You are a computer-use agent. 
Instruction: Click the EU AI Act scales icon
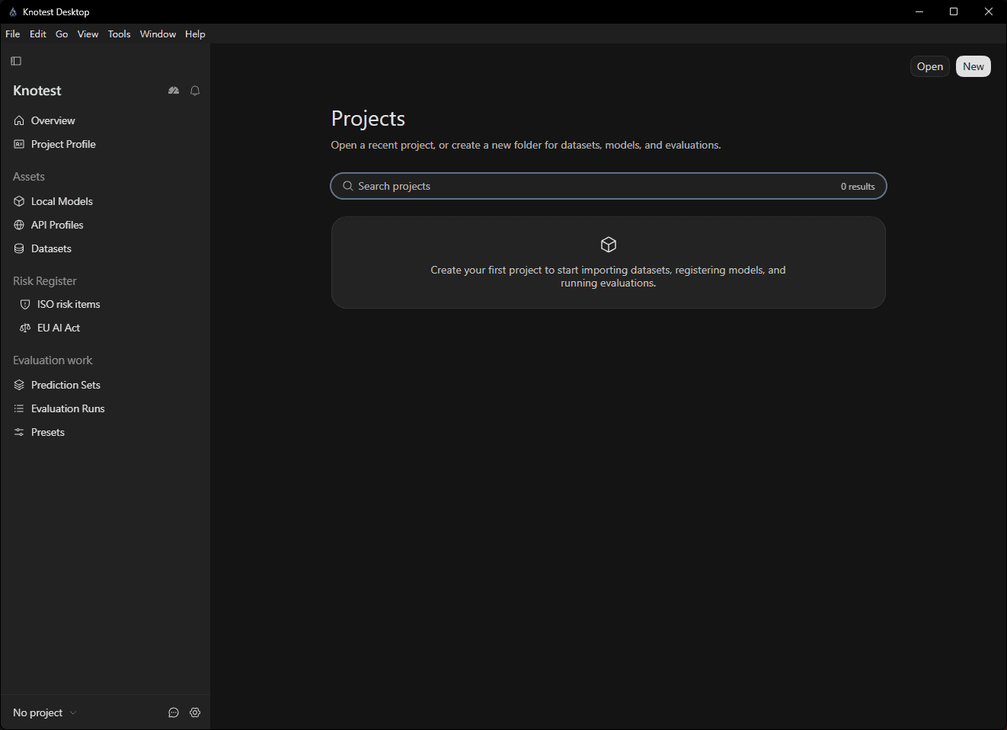(25, 328)
